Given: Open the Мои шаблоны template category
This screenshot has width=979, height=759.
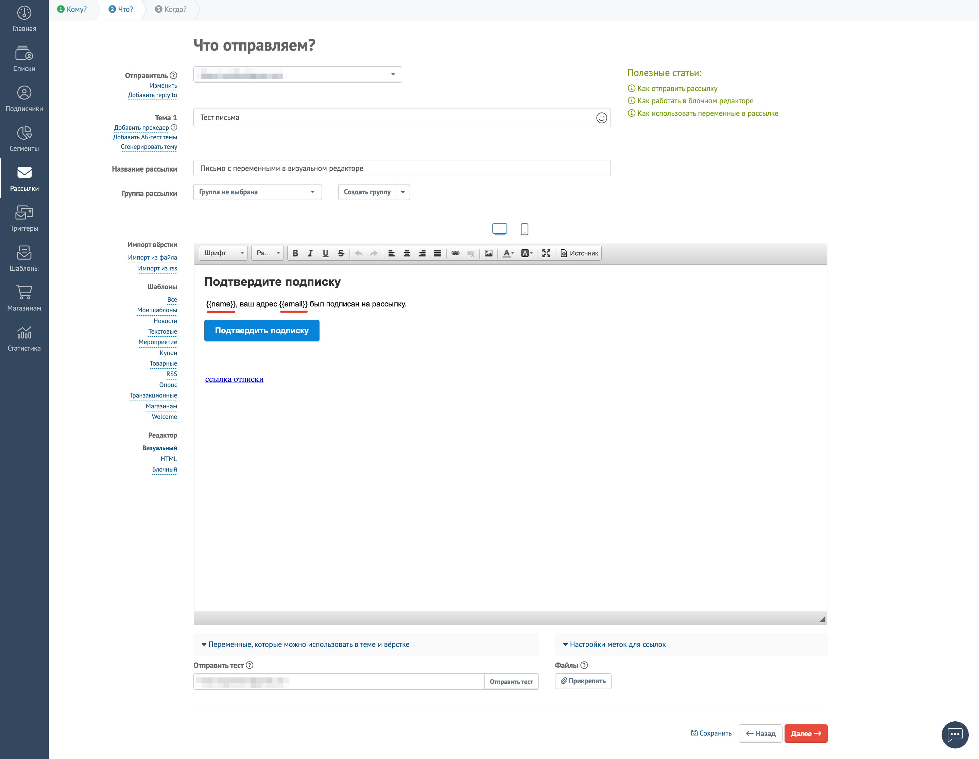Looking at the screenshot, I should [x=157, y=310].
